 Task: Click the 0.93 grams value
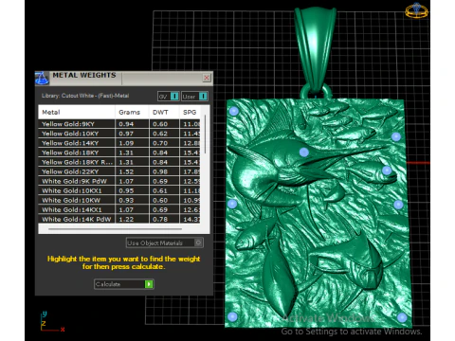coord(126,200)
